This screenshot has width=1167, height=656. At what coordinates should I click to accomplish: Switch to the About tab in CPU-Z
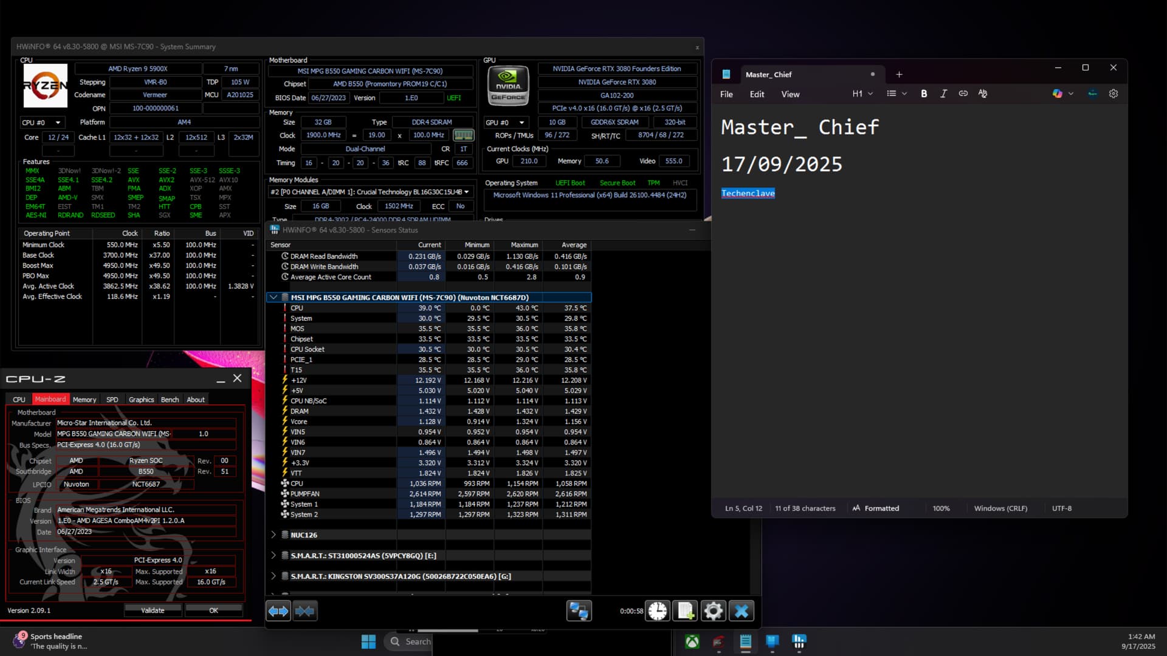pyautogui.click(x=196, y=400)
